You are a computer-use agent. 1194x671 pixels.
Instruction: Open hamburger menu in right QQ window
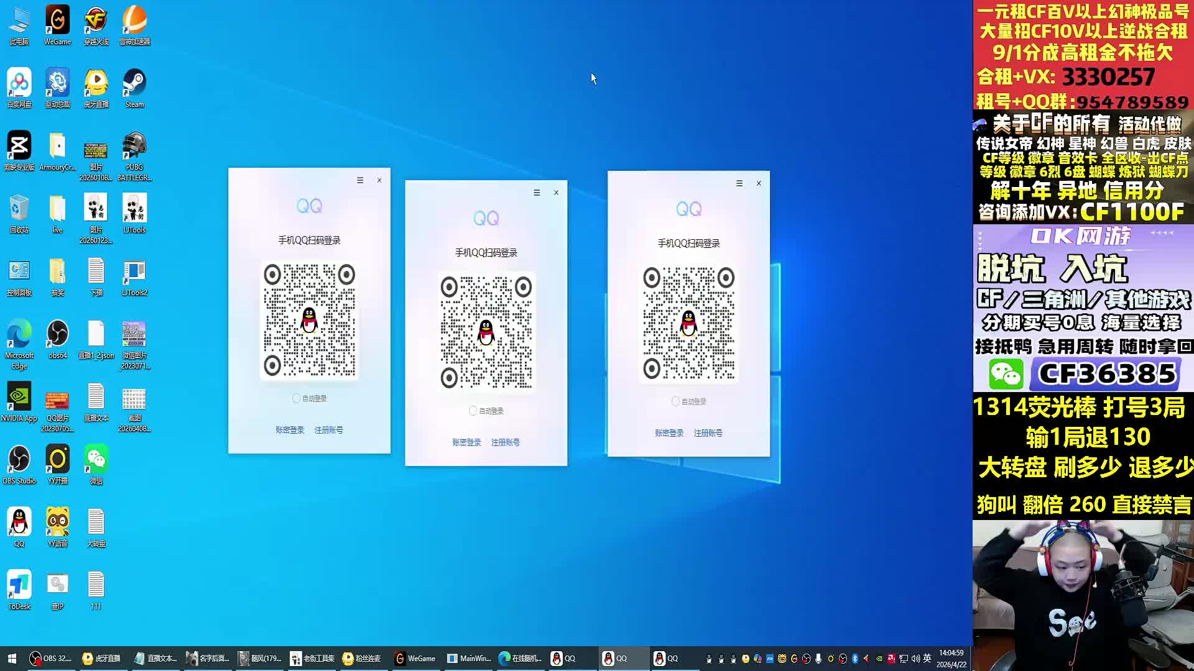click(x=739, y=183)
